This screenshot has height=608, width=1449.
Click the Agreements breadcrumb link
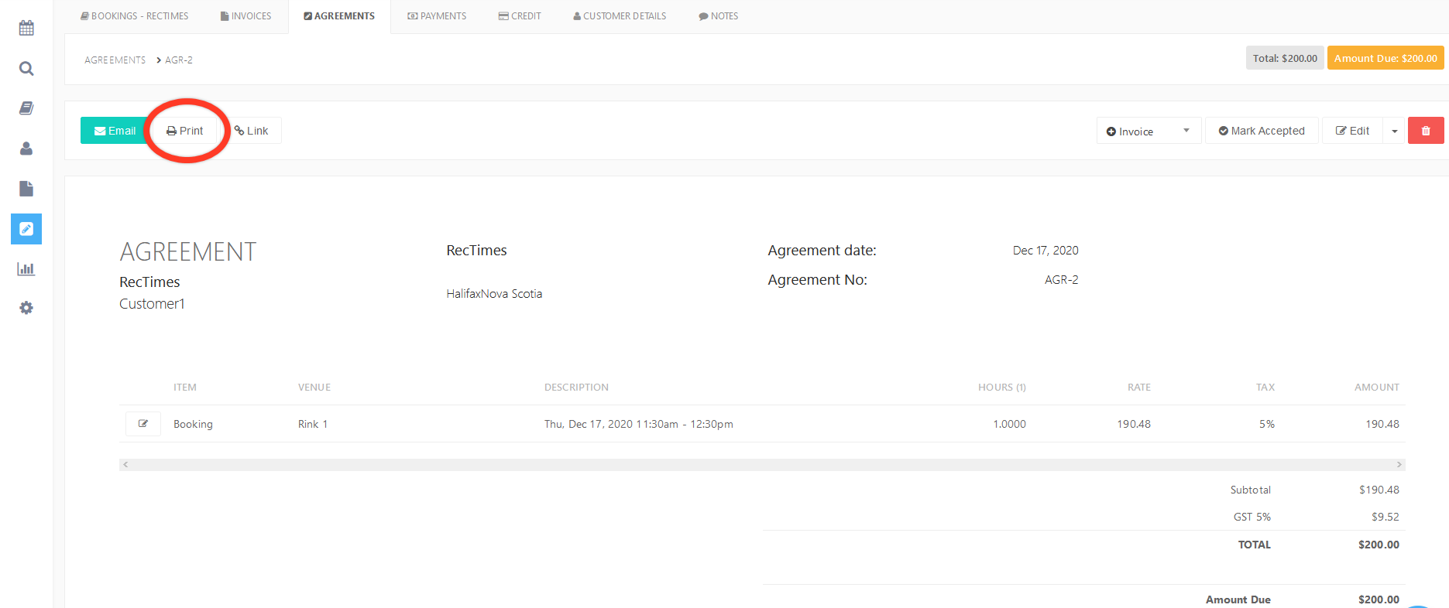[x=115, y=60]
